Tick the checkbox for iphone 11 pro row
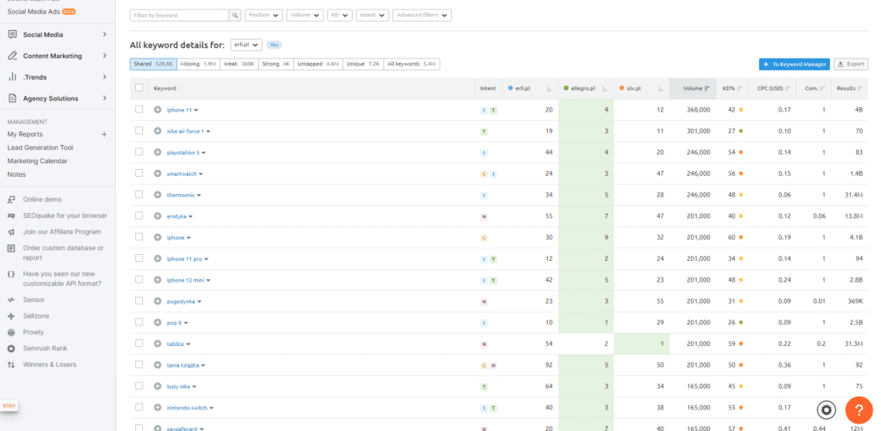881x431 pixels. (x=139, y=258)
